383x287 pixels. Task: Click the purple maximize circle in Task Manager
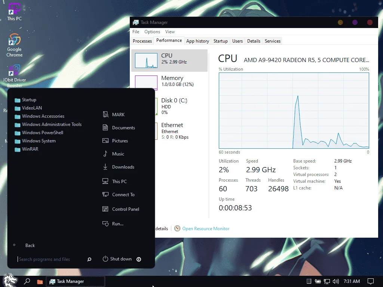[x=355, y=22]
